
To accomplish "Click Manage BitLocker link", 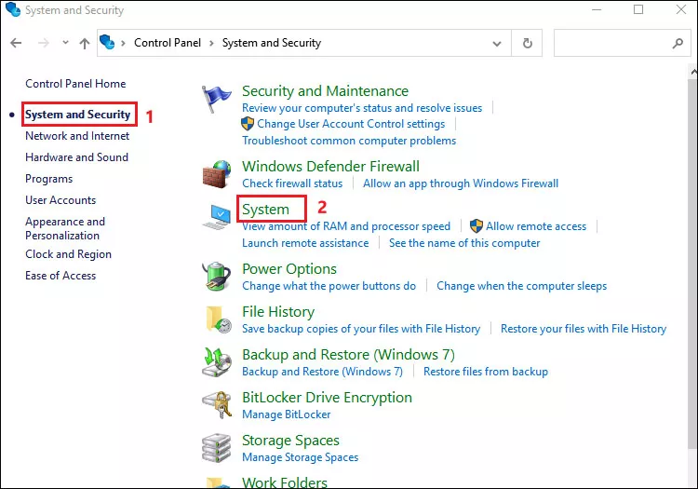I will 287,414.
